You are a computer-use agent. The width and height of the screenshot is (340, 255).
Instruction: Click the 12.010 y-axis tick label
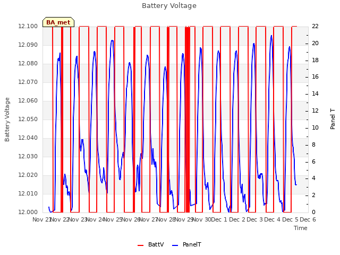(28, 193)
